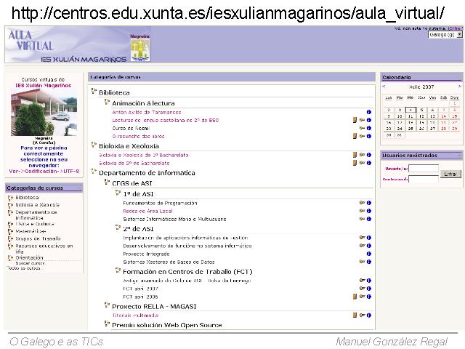Open Galego language dropdown

click(445, 34)
